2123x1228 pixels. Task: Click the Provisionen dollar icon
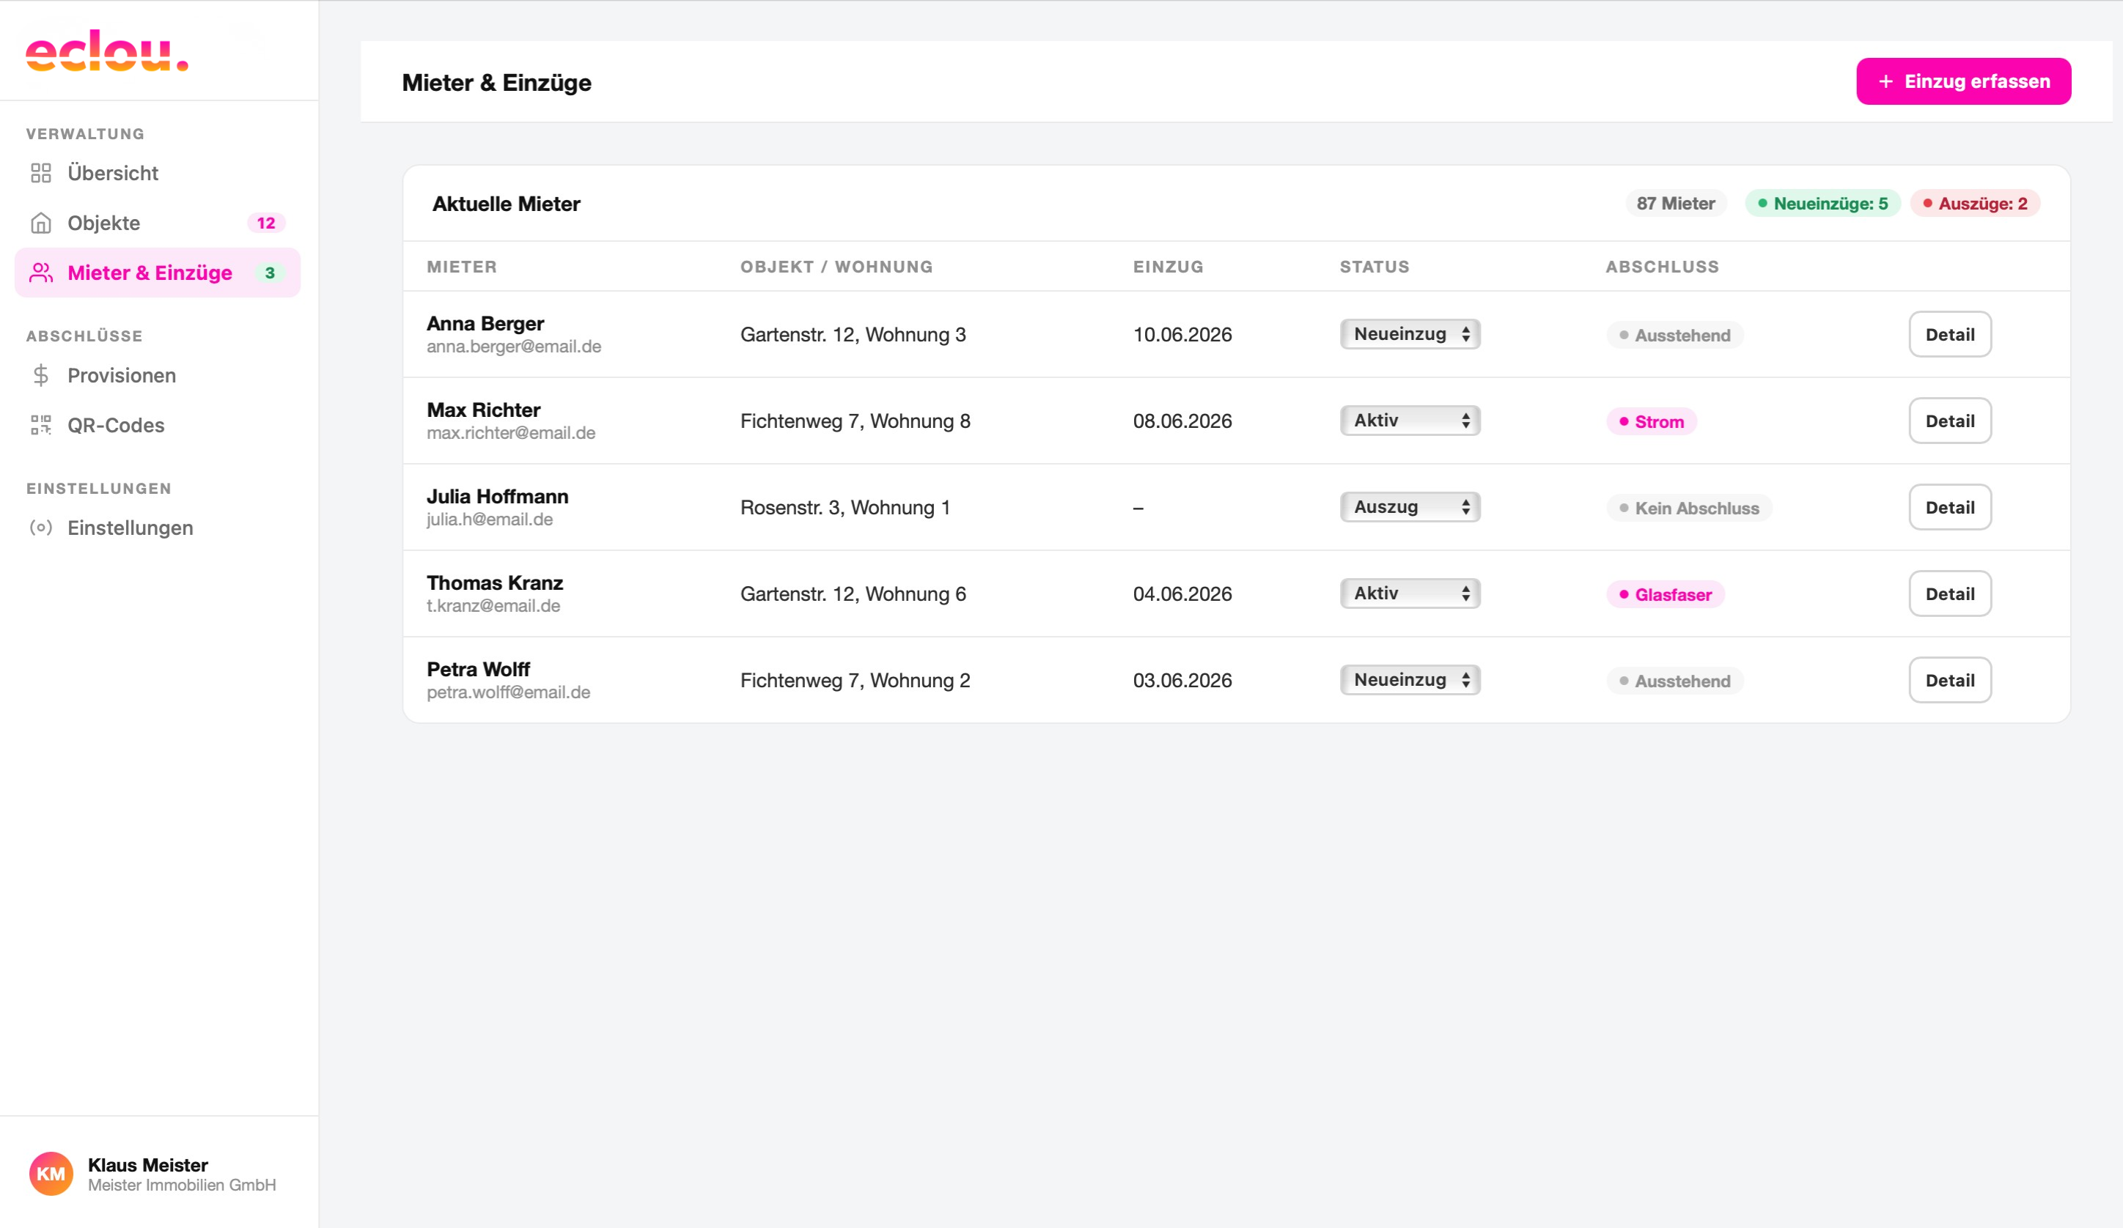[x=40, y=375]
